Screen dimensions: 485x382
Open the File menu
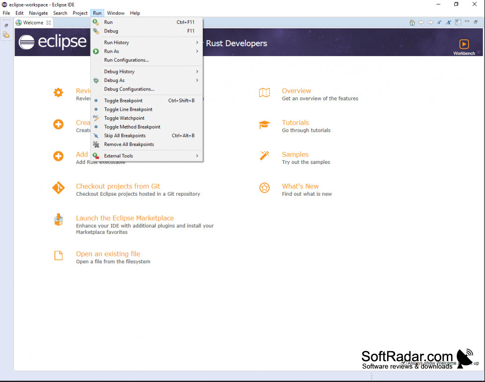6,13
